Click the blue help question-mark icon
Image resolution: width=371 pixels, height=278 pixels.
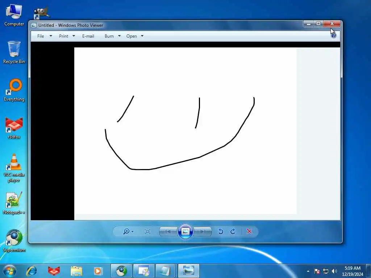click(334, 35)
